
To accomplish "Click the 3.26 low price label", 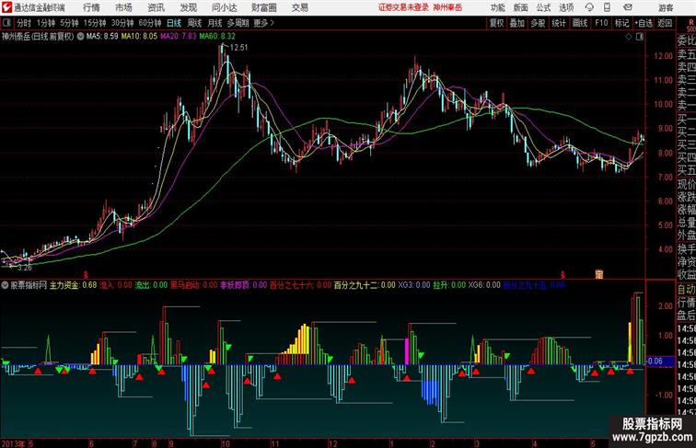I will [x=25, y=268].
